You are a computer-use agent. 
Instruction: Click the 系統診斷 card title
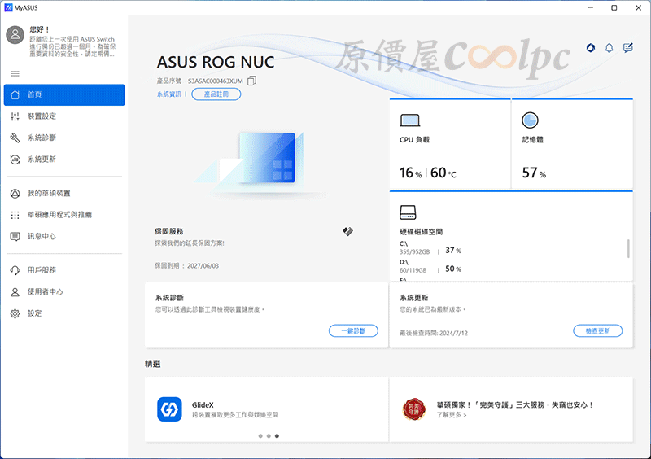(x=169, y=298)
